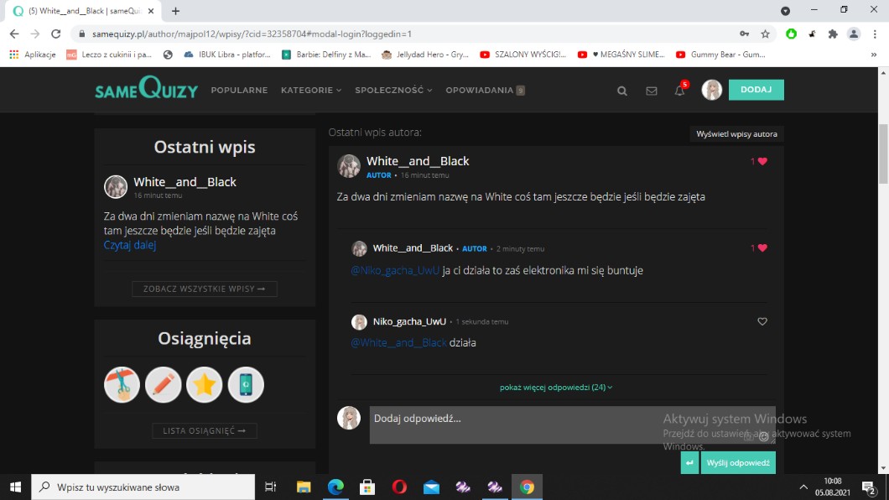The height and width of the screenshot is (500, 889).
Task: Expand the Kategorie dropdown menu
Action: [x=311, y=91]
